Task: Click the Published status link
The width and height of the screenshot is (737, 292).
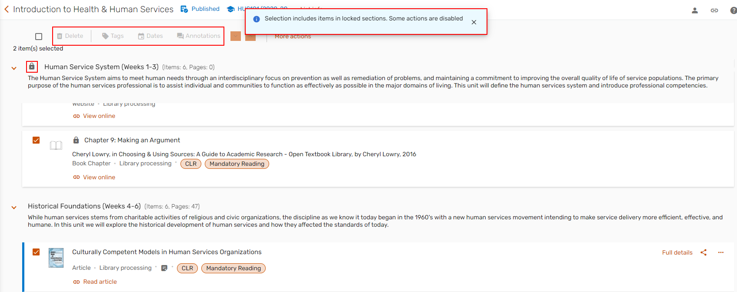Action: pyautogui.click(x=206, y=9)
